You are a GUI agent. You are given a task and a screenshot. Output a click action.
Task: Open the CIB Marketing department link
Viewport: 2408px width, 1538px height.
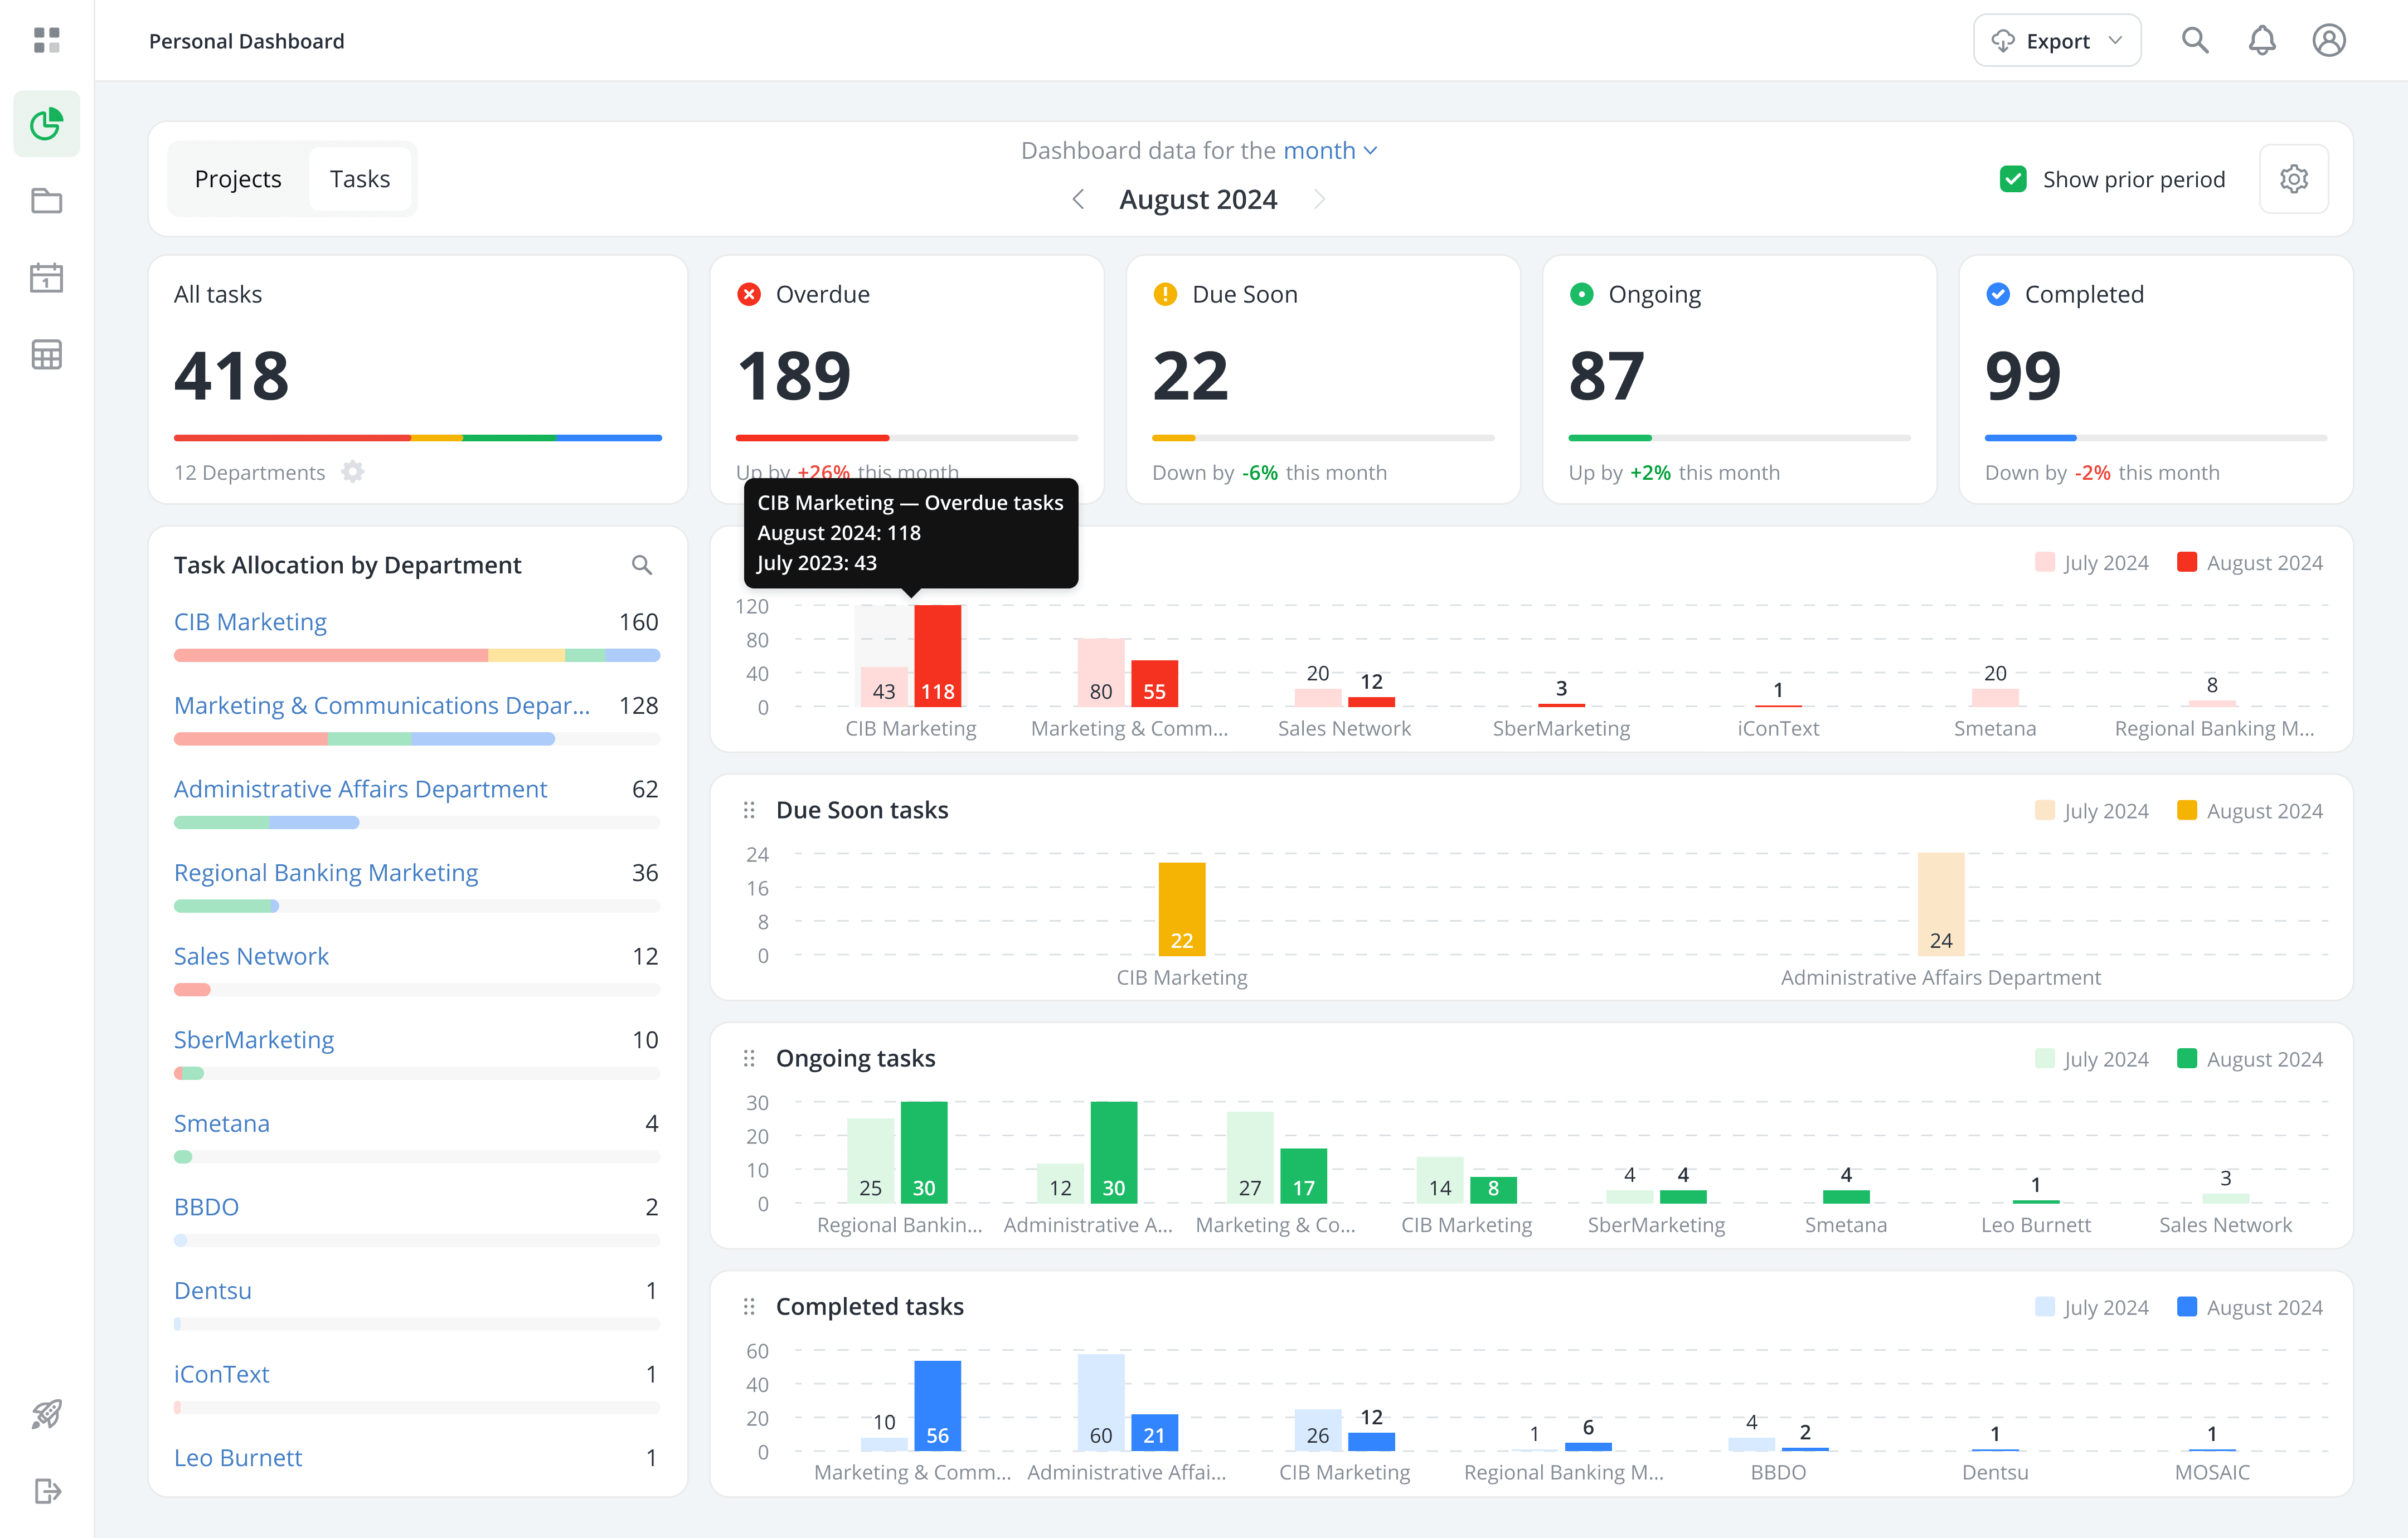pos(250,622)
